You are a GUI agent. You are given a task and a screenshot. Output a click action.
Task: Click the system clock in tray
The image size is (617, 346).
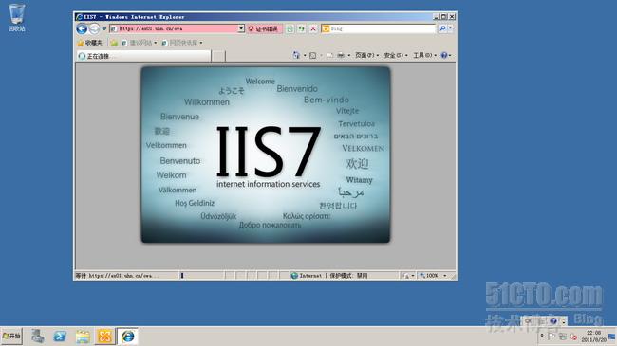click(x=594, y=337)
